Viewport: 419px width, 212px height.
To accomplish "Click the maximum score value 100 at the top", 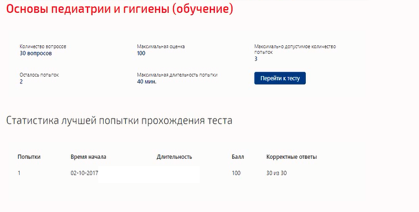I will point(141,53).
